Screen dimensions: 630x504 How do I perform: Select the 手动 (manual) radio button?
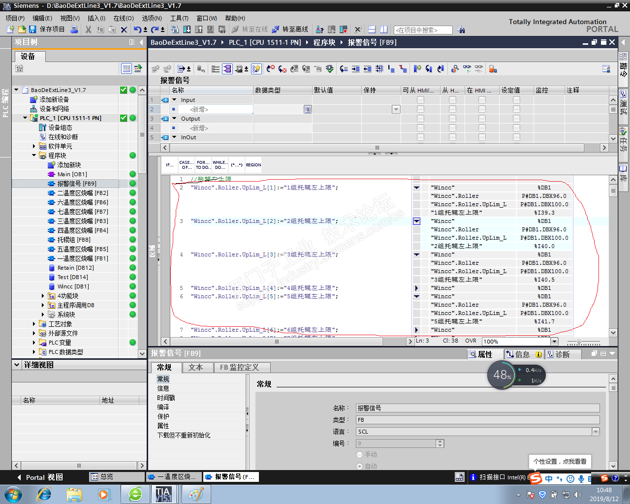pos(360,455)
